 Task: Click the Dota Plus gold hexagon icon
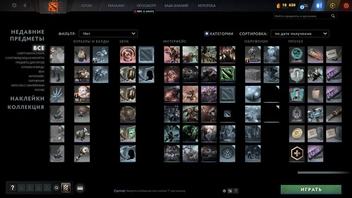(x=332, y=6)
